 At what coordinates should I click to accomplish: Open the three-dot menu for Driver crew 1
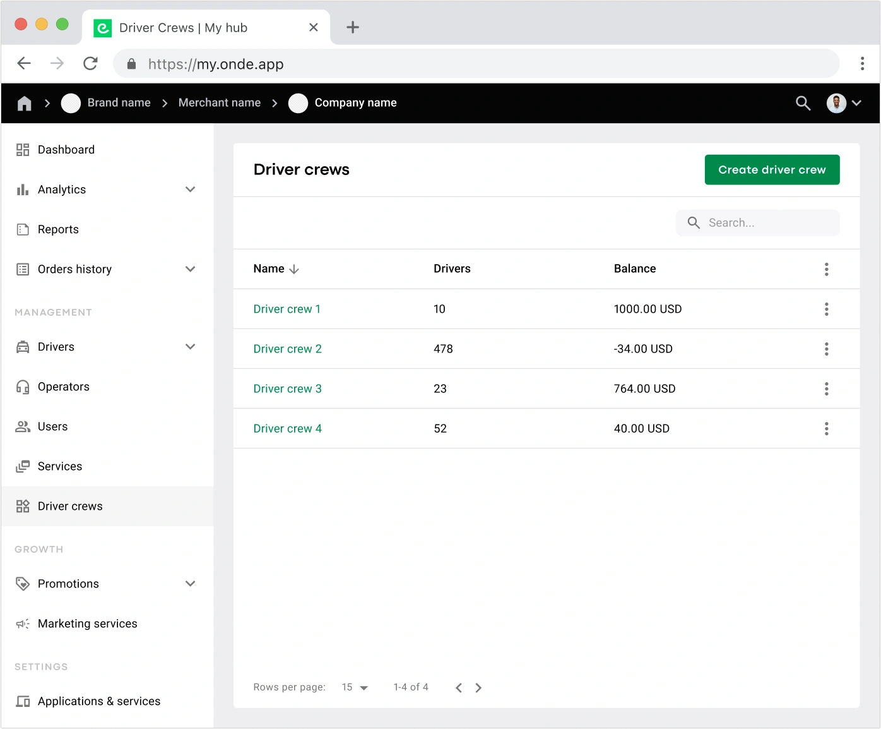tap(826, 309)
